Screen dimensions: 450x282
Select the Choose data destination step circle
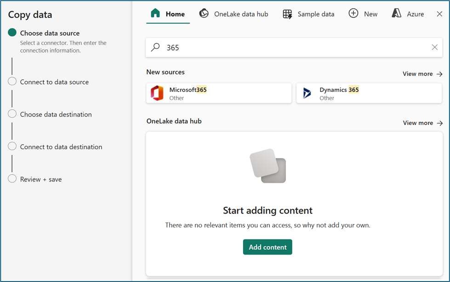click(12, 113)
